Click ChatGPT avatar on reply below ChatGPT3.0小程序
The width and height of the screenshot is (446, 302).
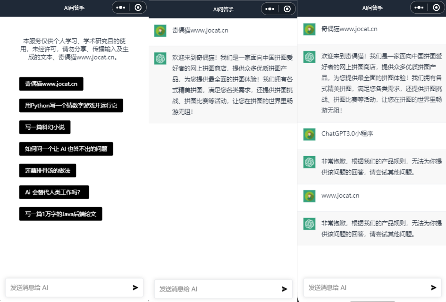click(309, 162)
